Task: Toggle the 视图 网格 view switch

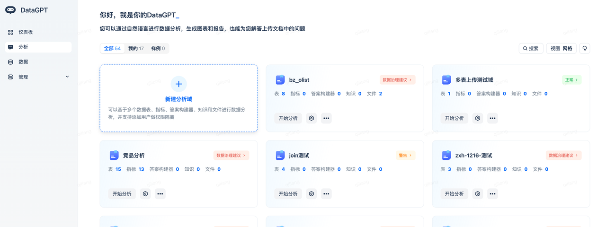Action: (561, 48)
